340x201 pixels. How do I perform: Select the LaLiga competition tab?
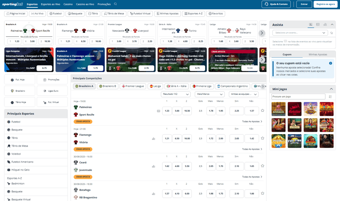coord(155,86)
